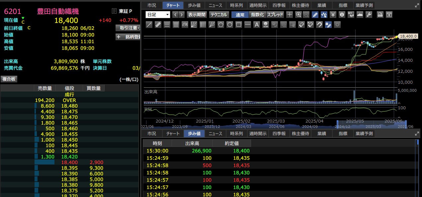Zoom in on the chart
Viewport: 422px width, 197px height.
click(298, 15)
